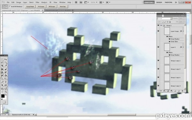Open the Opacity slider arrow

pos(185,19)
